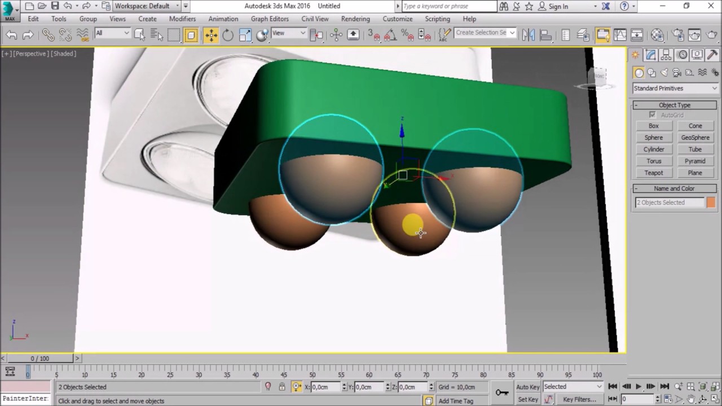
Task: Click the Sphere object button
Action: click(654, 138)
